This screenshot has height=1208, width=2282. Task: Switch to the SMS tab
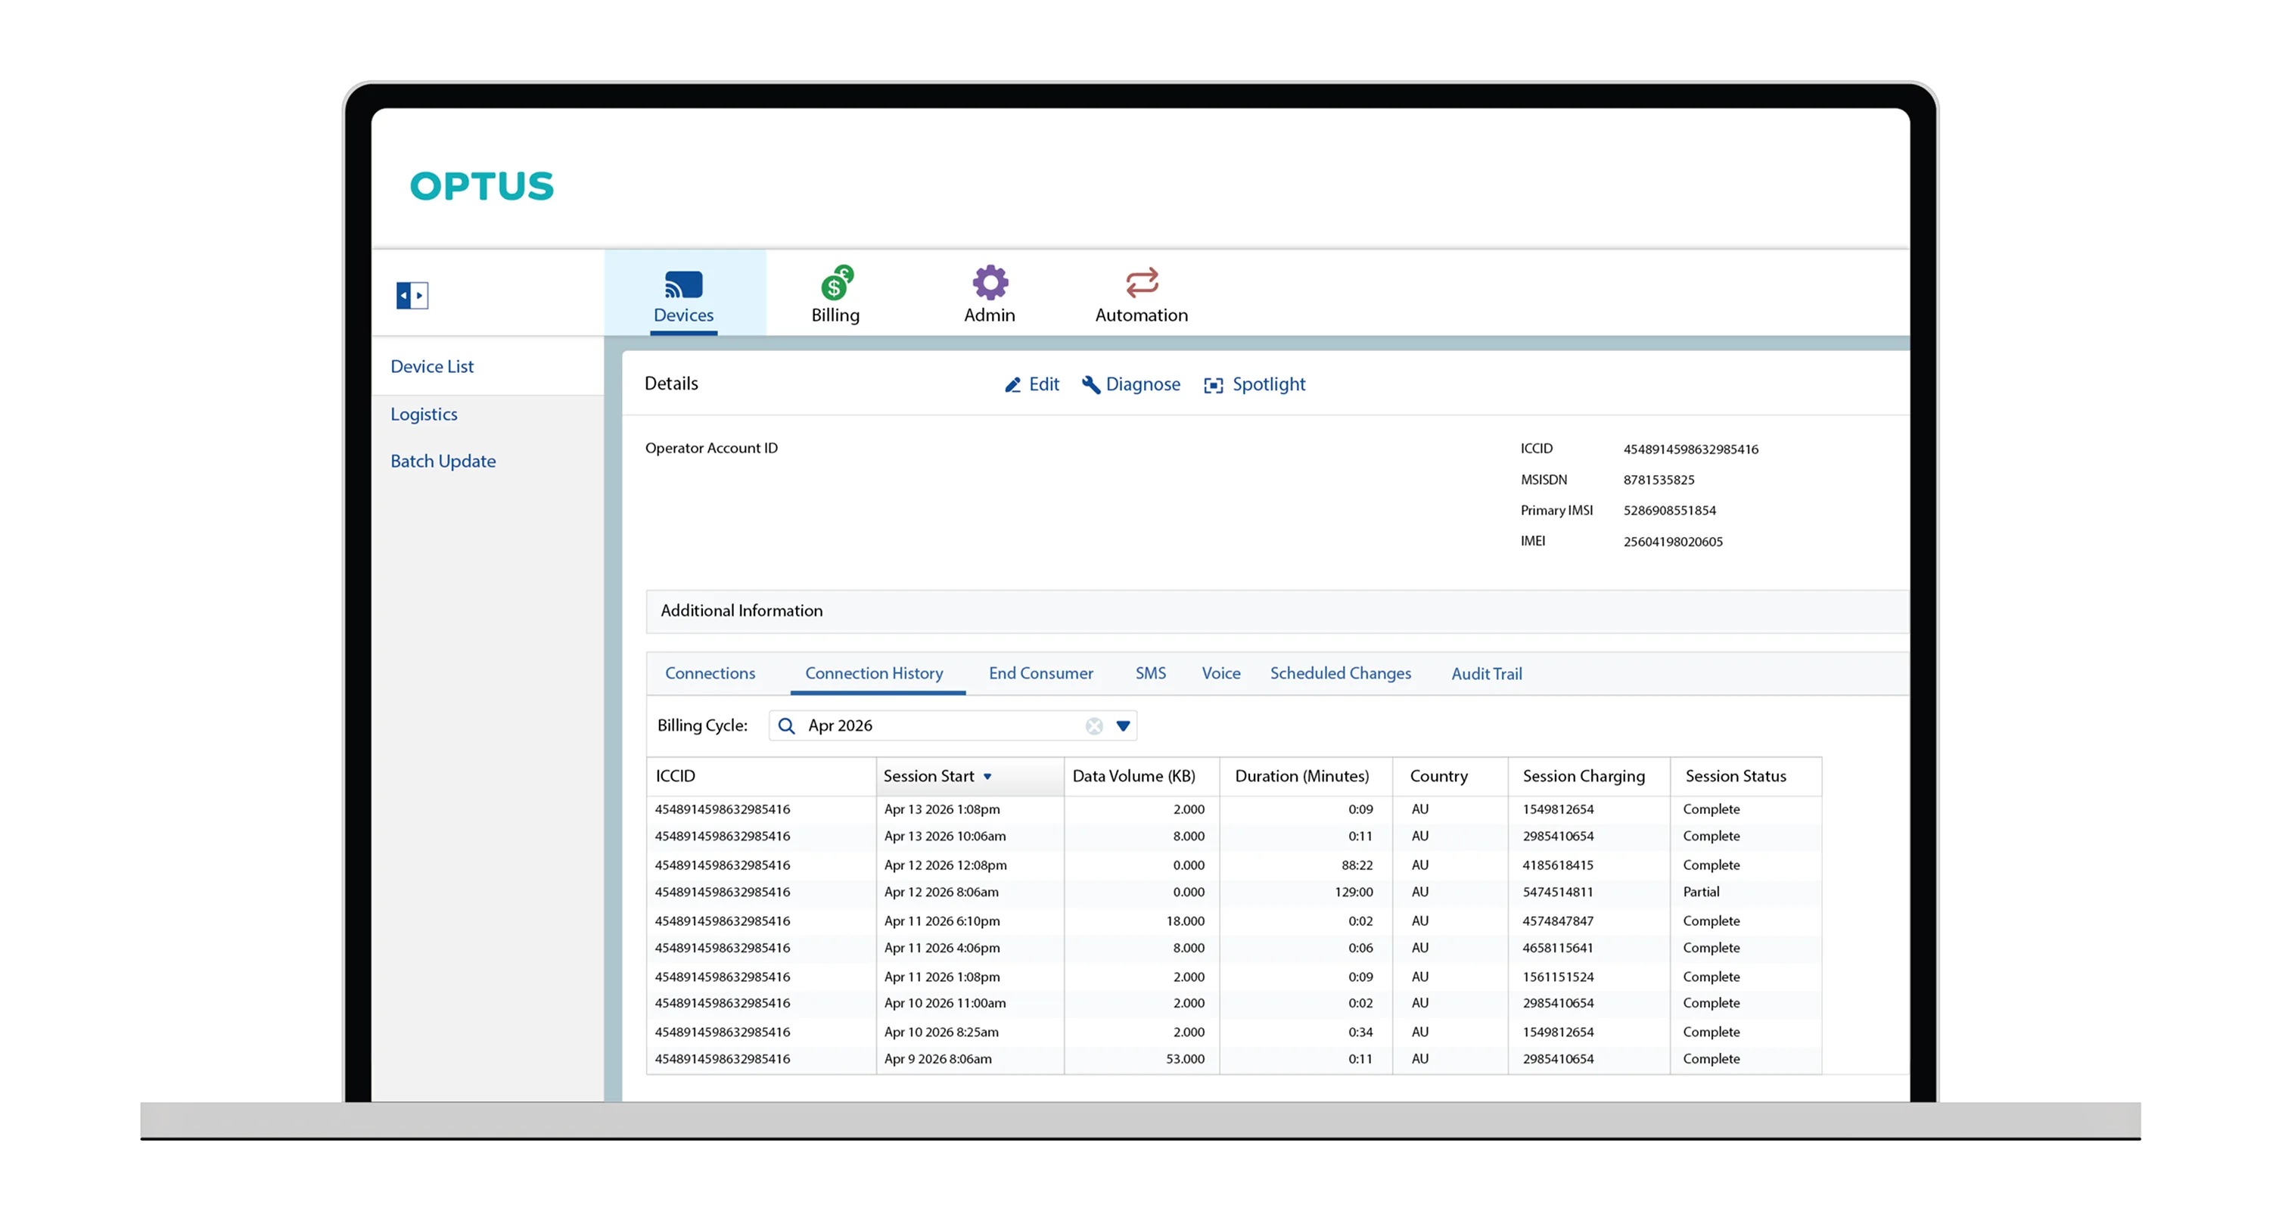coord(1150,673)
